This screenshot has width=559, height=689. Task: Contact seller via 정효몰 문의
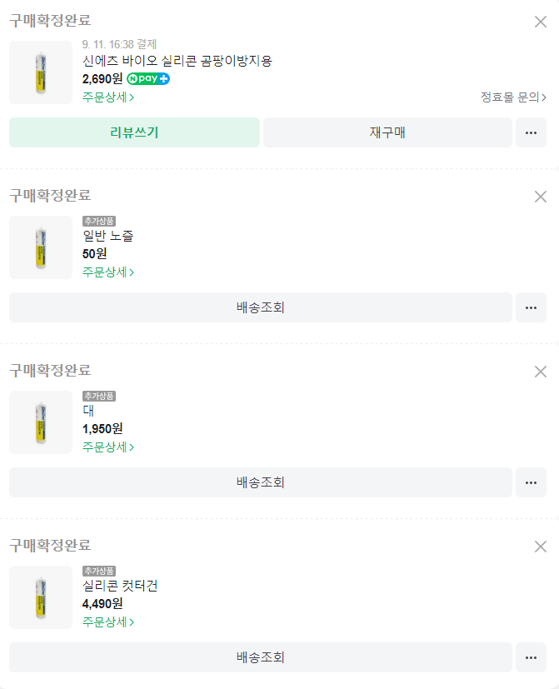point(513,97)
